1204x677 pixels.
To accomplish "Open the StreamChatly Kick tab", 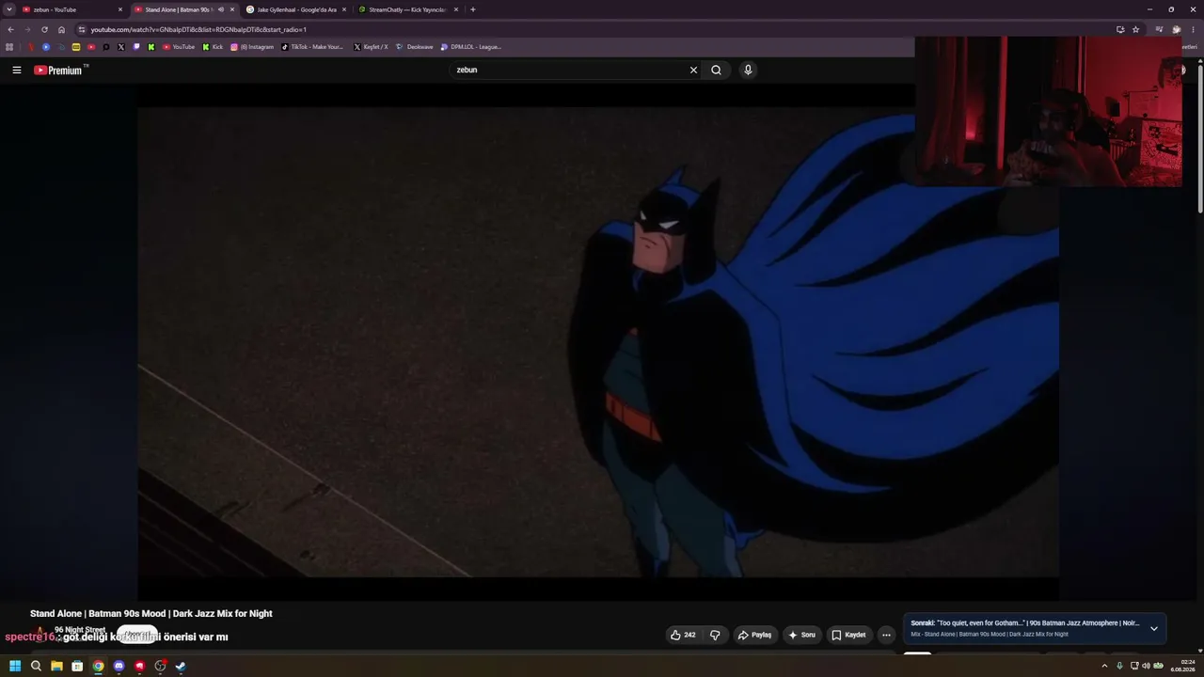I will click(x=408, y=9).
